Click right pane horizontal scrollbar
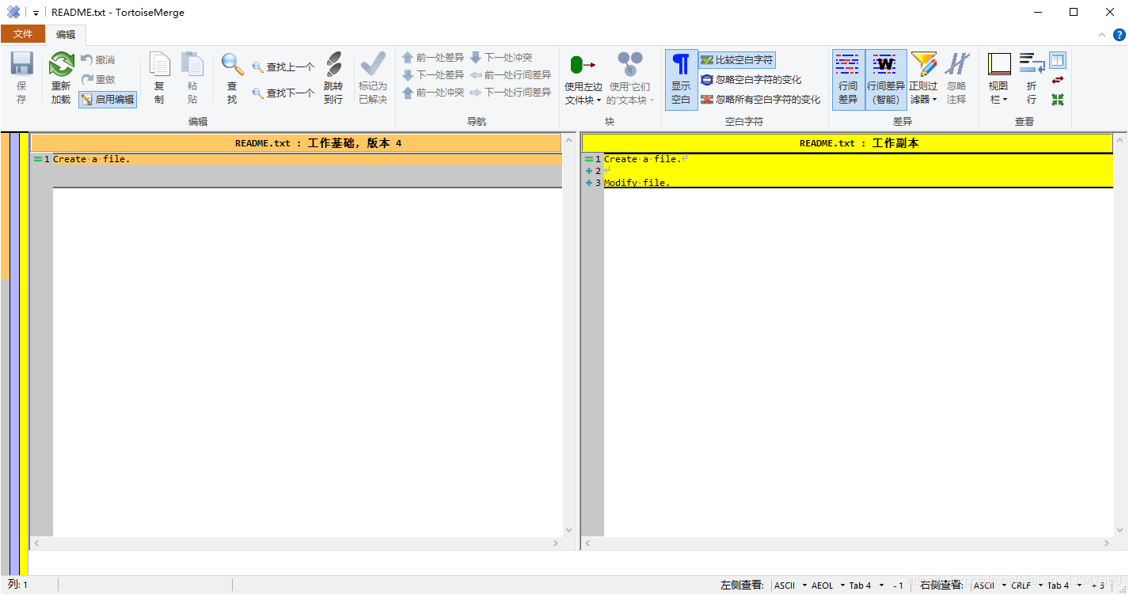 pyautogui.click(x=847, y=544)
